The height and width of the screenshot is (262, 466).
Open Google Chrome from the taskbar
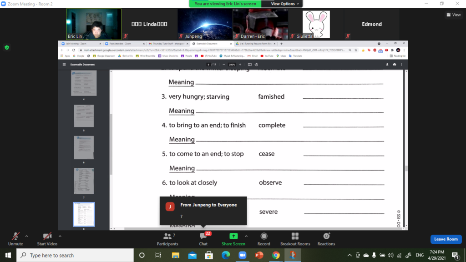[x=276, y=255]
